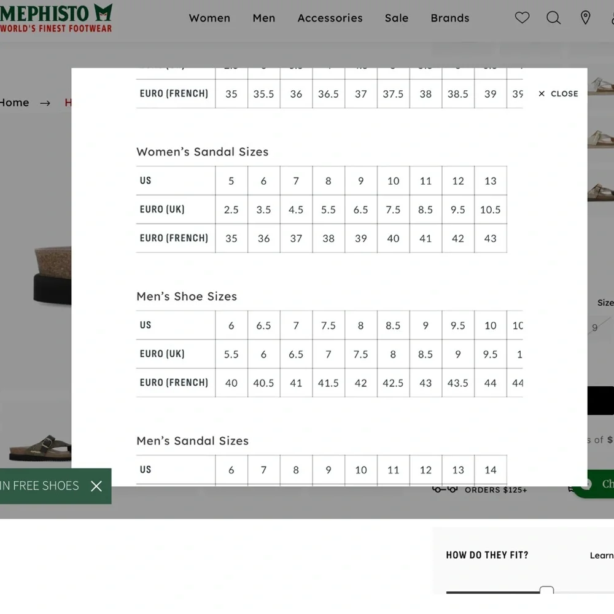Open the Sale menu
The image size is (614, 614).
397,18
